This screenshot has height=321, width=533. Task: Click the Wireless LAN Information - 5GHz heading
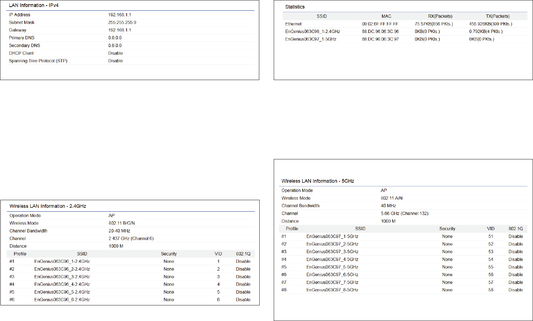pos(318,181)
